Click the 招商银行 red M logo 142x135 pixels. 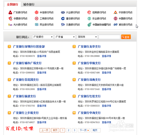point(89,12)
